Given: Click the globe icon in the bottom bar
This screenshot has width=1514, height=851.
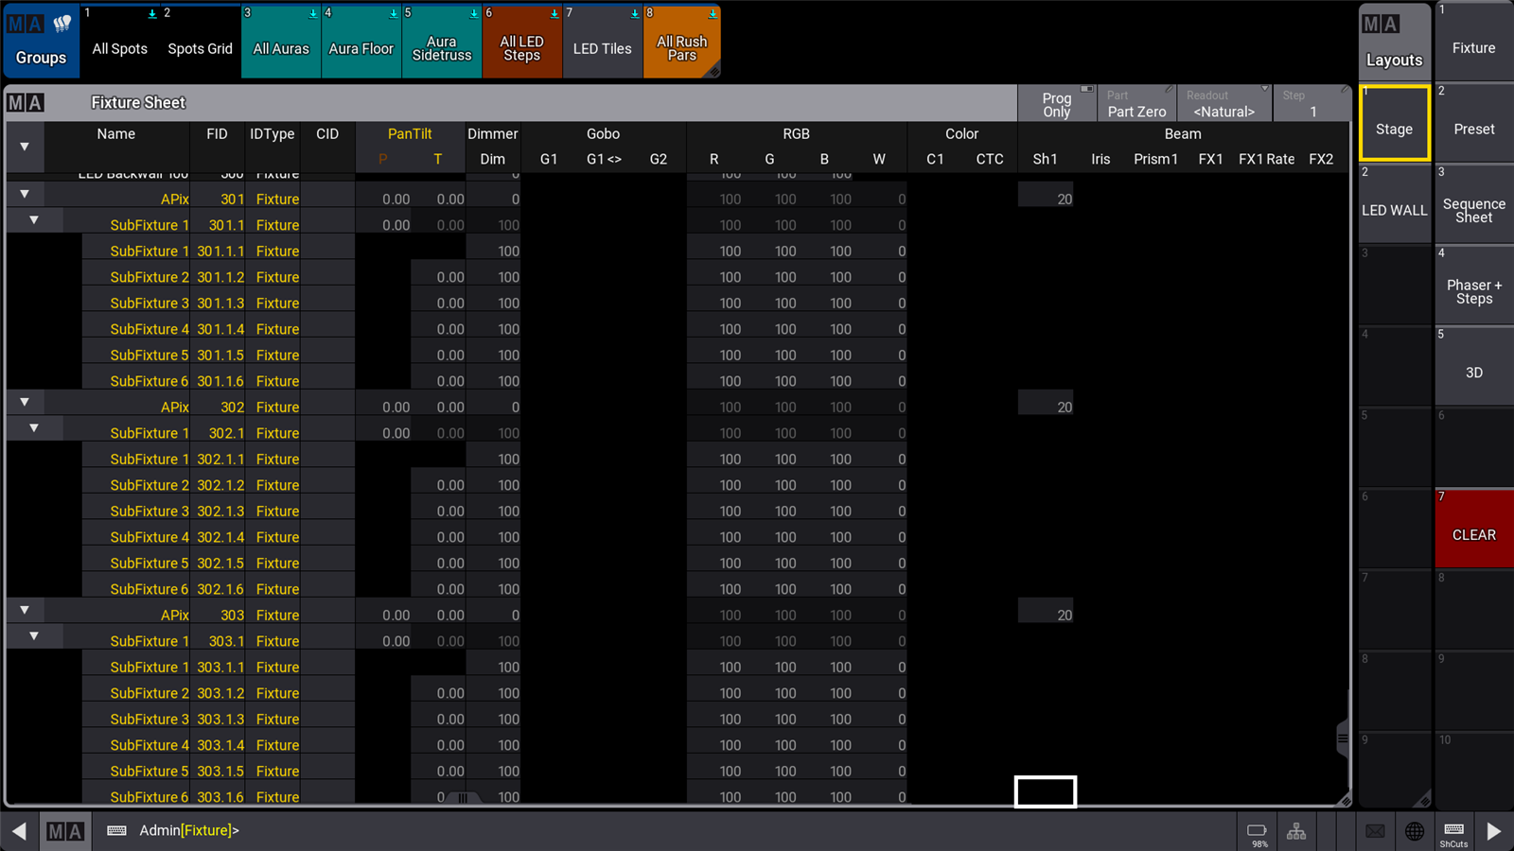Looking at the screenshot, I should (1415, 831).
